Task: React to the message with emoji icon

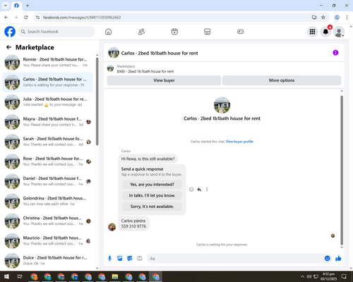Action: pyautogui.click(x=191, y=190)
